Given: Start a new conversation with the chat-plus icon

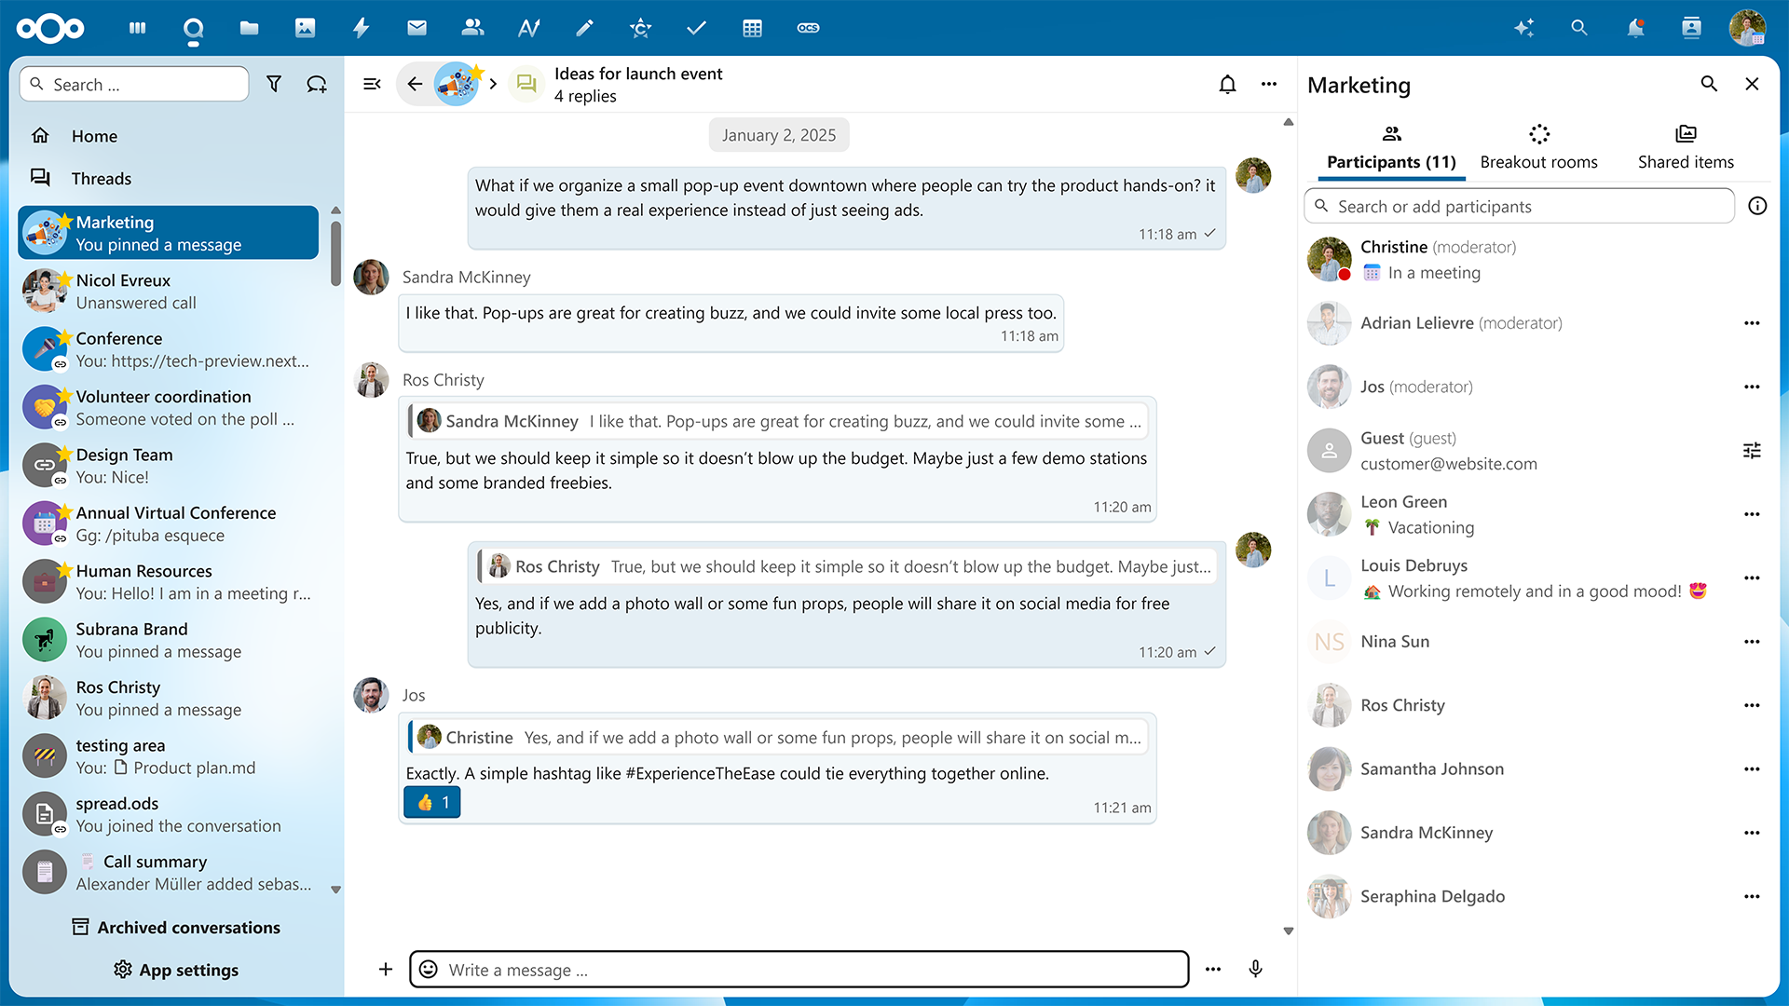Looking at the screenshot, I should 317,85.
